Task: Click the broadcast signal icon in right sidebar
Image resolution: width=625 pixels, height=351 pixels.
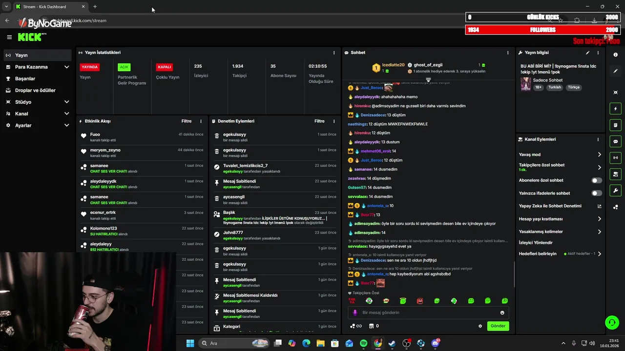Action: (615, 157)
